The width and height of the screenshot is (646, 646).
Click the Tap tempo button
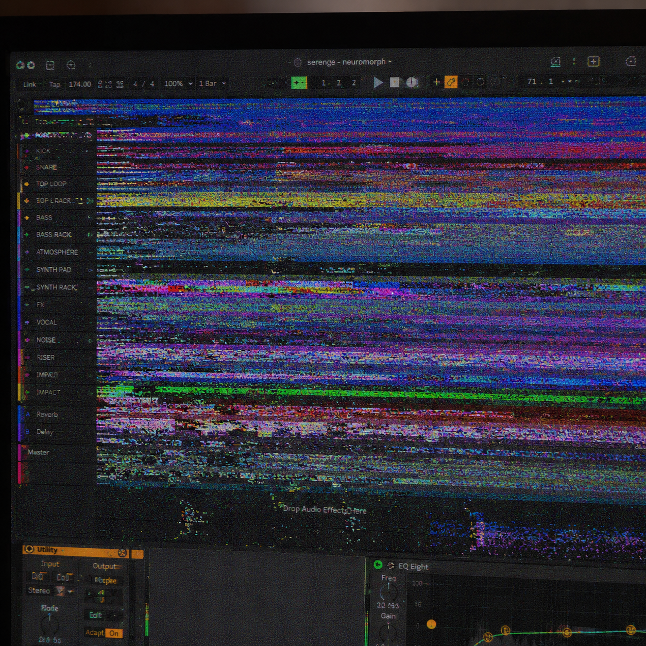point(55,84)
